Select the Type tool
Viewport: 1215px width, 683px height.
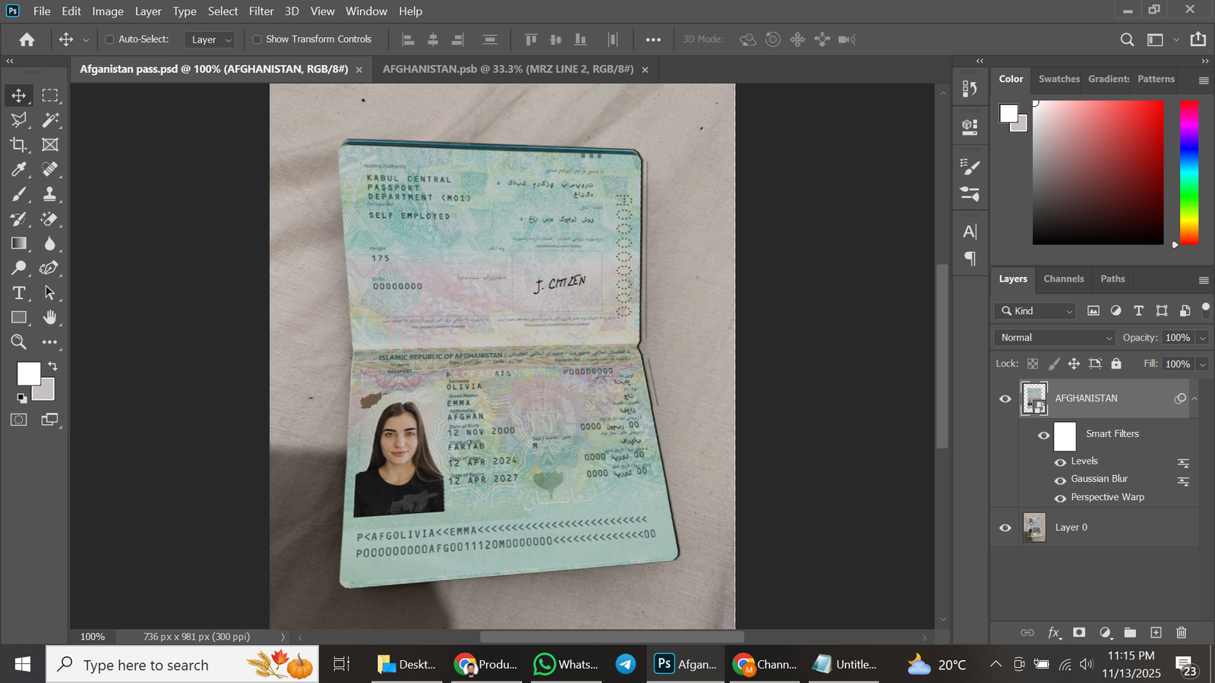(18, 292)
